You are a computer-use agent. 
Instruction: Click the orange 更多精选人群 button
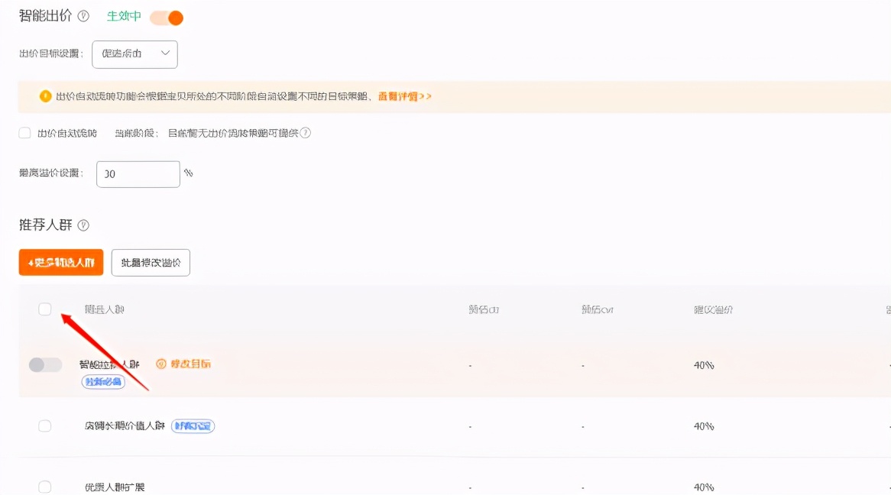pyautogui.click(x=60, y=261)
